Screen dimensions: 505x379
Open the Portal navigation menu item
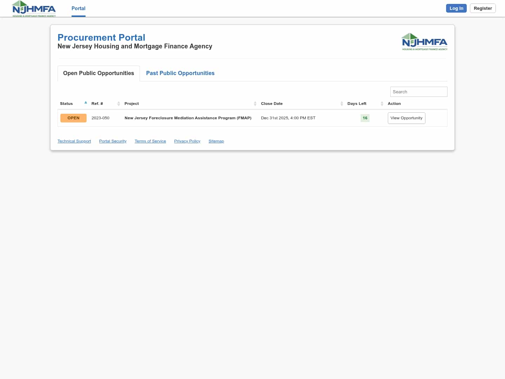tap(78, 8)
